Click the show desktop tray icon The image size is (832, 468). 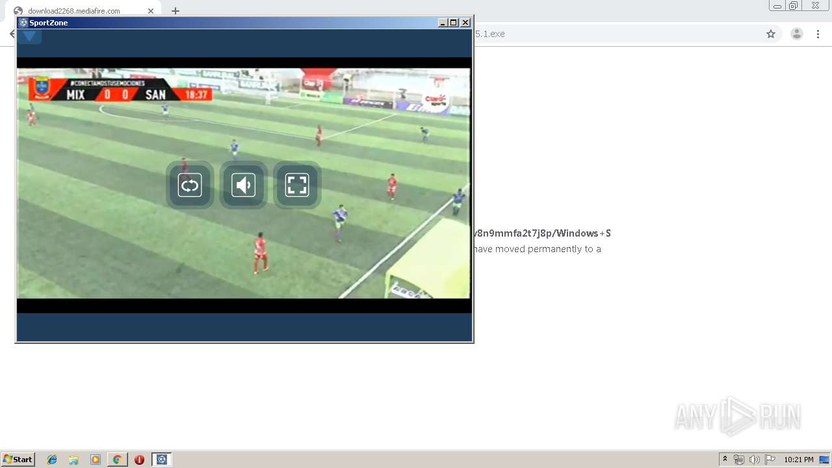(x=824, y=460)
